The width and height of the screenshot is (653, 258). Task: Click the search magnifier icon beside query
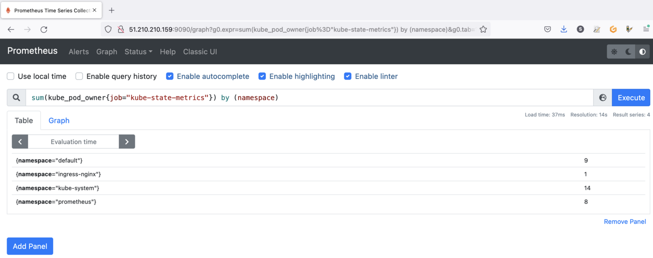16,98
